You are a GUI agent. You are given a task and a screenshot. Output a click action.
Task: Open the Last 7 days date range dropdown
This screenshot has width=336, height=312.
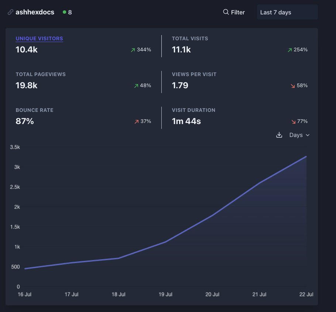pyautogui.click(x=287, y=12)
